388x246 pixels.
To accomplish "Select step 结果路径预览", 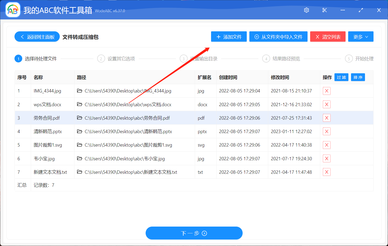I will [287, 59].
